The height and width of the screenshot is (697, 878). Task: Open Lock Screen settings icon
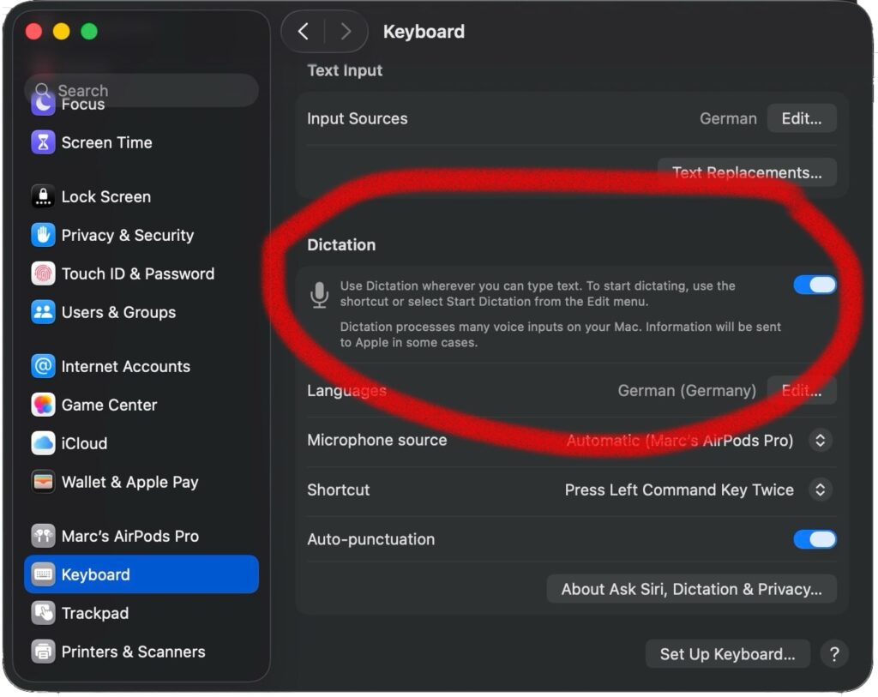point(43,196)
